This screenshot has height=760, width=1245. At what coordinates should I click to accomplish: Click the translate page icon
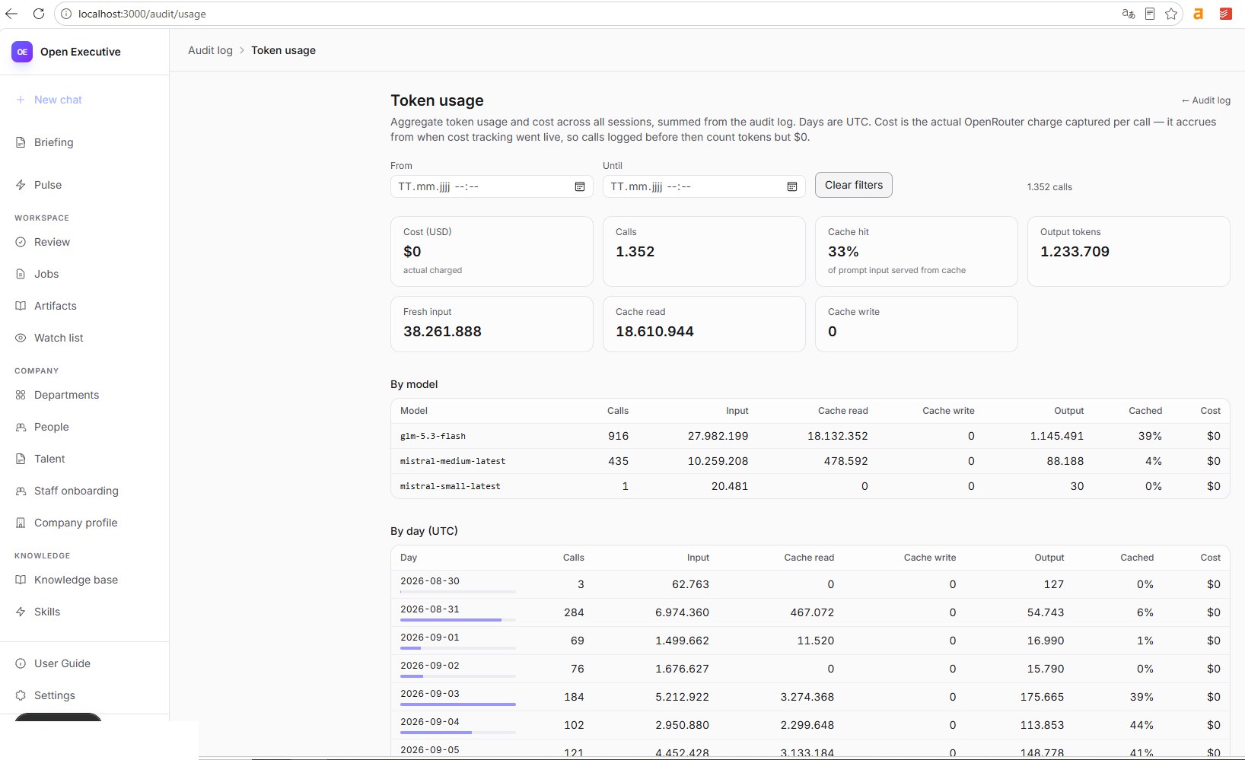(1129, 14)
